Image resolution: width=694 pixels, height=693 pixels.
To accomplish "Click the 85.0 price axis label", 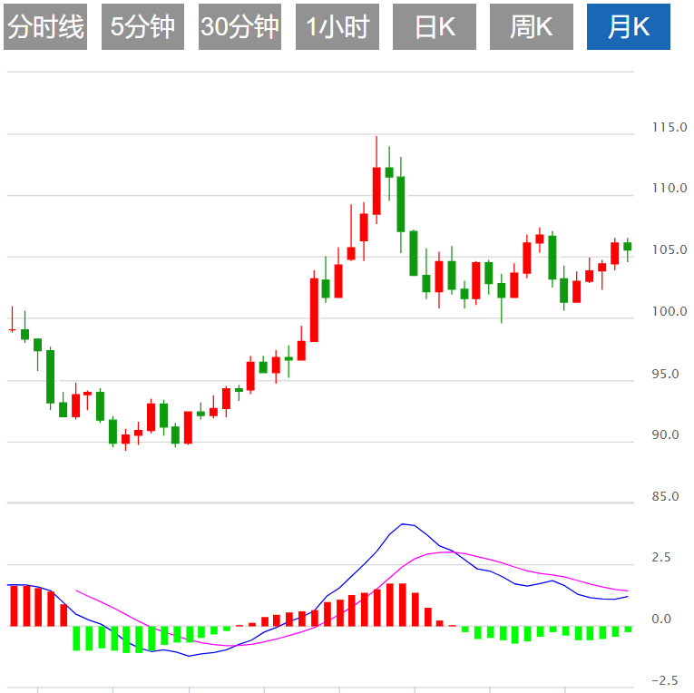I will point(665,496).
